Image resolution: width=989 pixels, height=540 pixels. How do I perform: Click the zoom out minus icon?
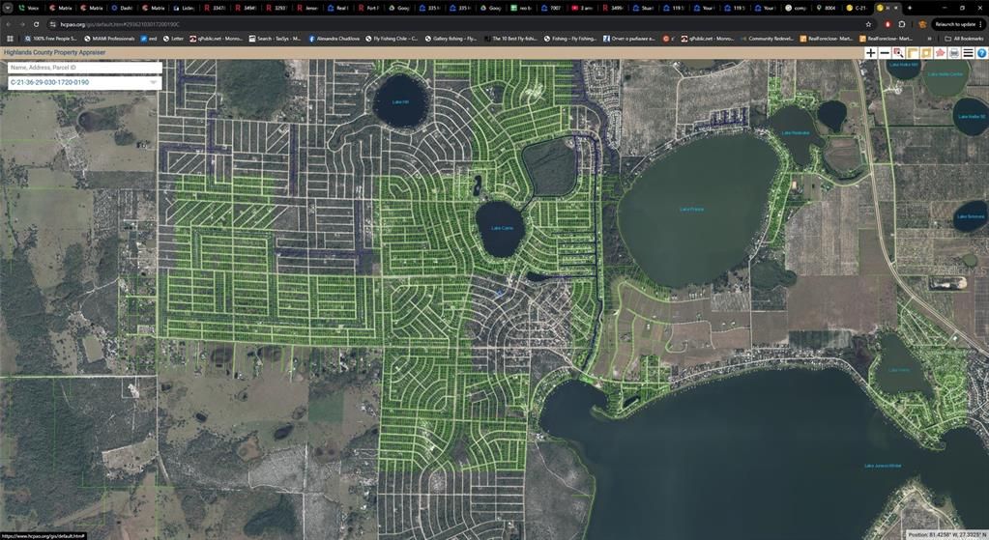(x=885, y=53)
